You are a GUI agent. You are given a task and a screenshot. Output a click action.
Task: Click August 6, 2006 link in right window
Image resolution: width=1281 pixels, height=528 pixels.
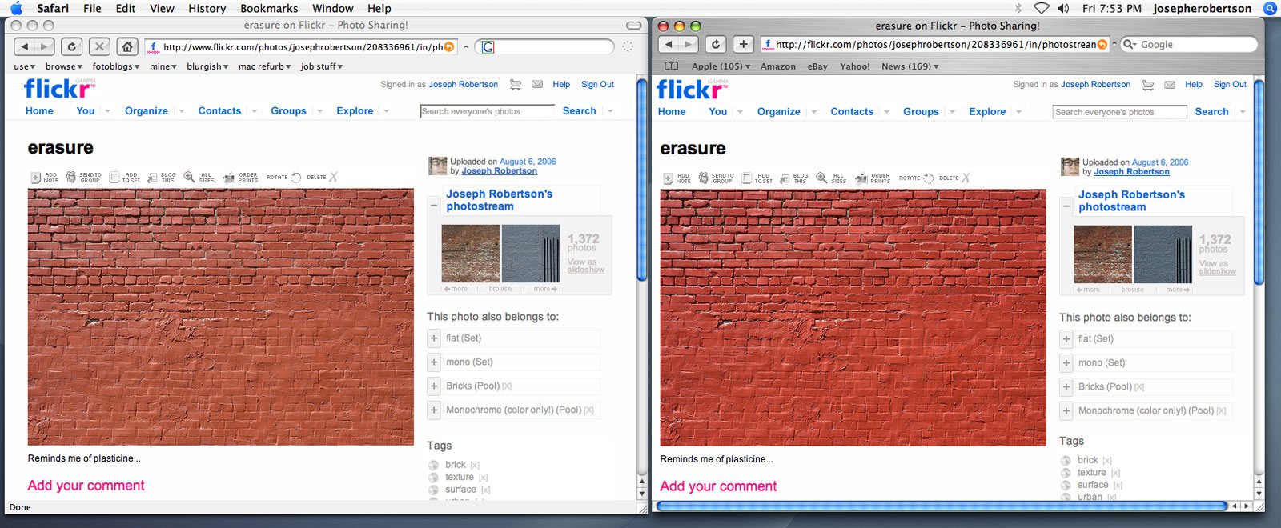pos(1160,162)
